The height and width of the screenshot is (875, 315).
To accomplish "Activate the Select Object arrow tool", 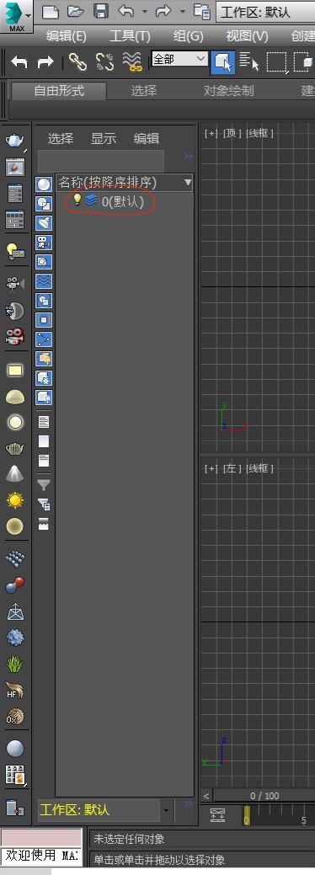I will (x=222, y=61).
